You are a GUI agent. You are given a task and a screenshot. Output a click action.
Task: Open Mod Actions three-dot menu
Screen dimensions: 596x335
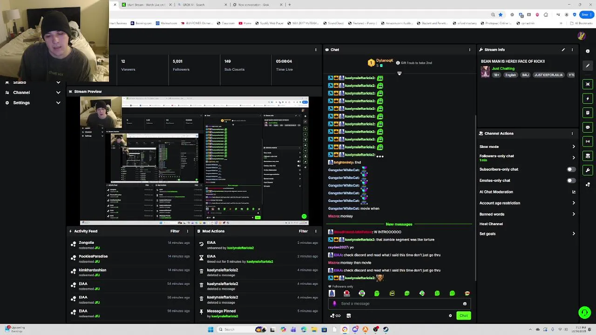(316, 231)
